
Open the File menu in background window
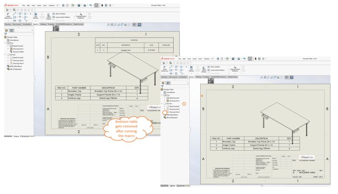point(24,5)
